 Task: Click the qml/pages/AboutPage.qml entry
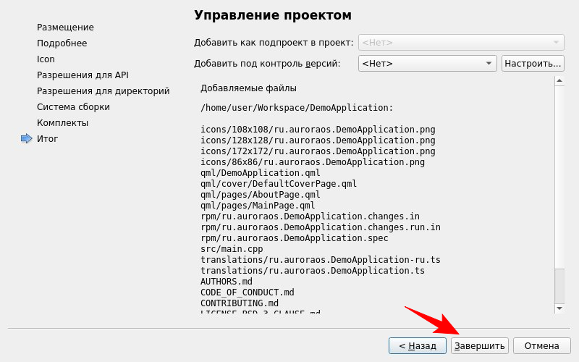point(261,195)
